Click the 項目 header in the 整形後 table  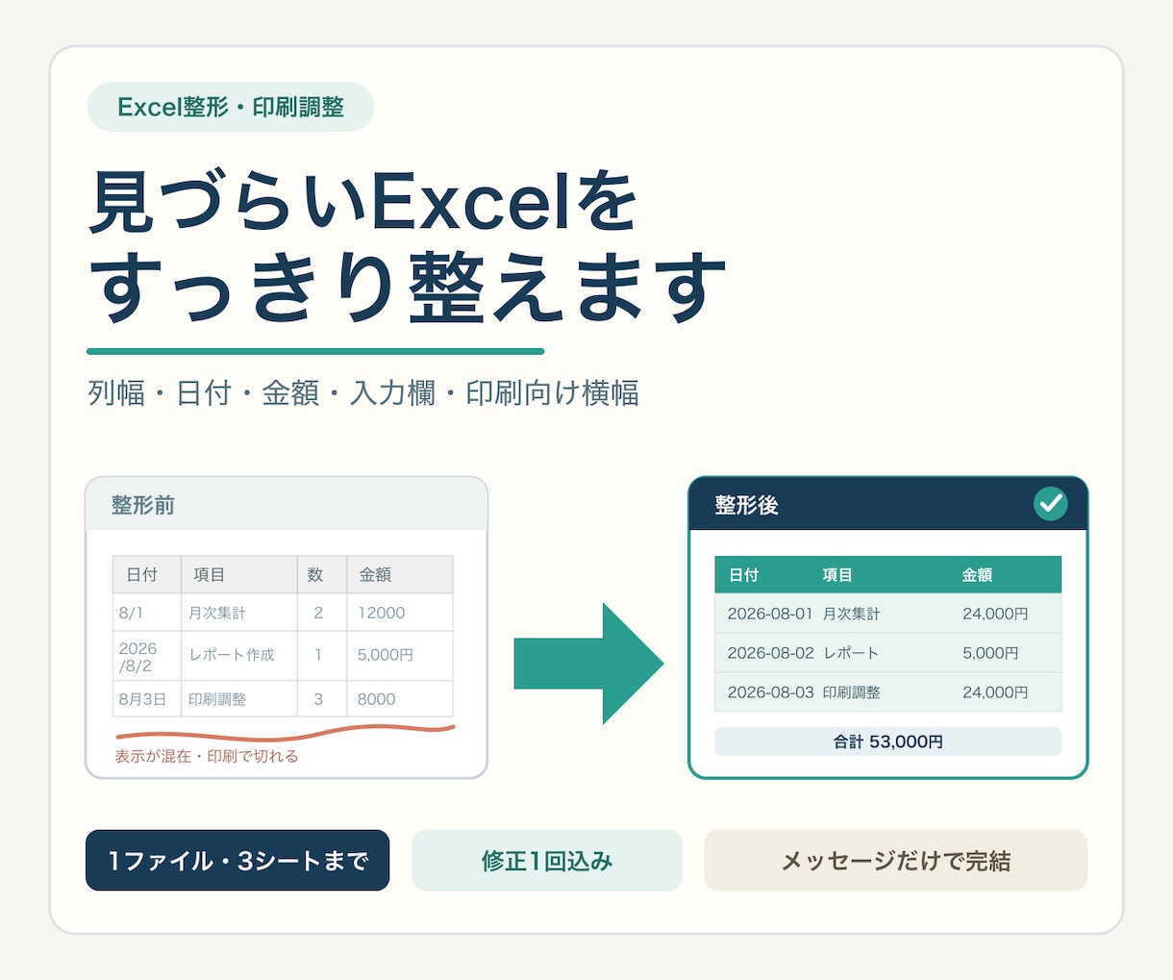837,575
